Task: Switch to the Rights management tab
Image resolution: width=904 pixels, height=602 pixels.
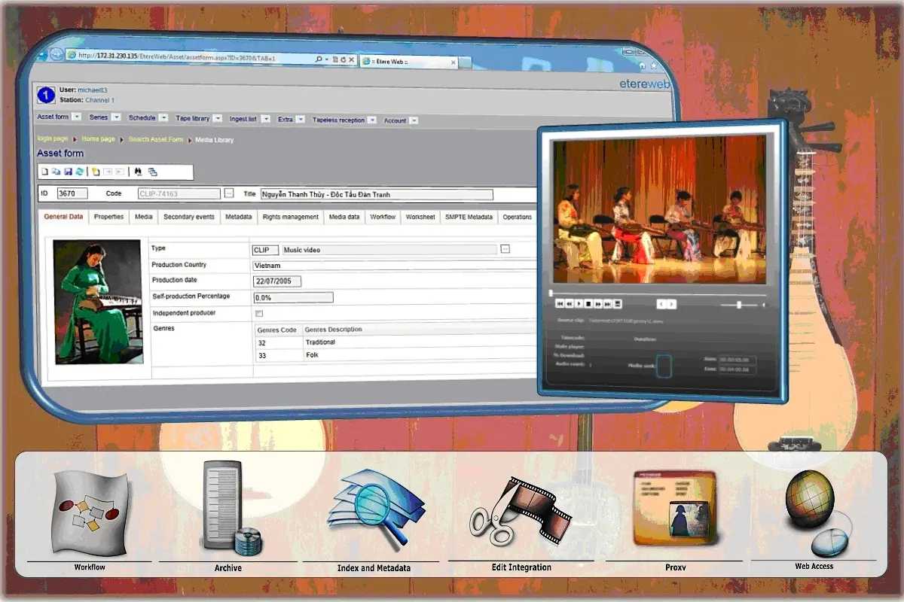Action: pyautogui.click(x=290, y=217)
